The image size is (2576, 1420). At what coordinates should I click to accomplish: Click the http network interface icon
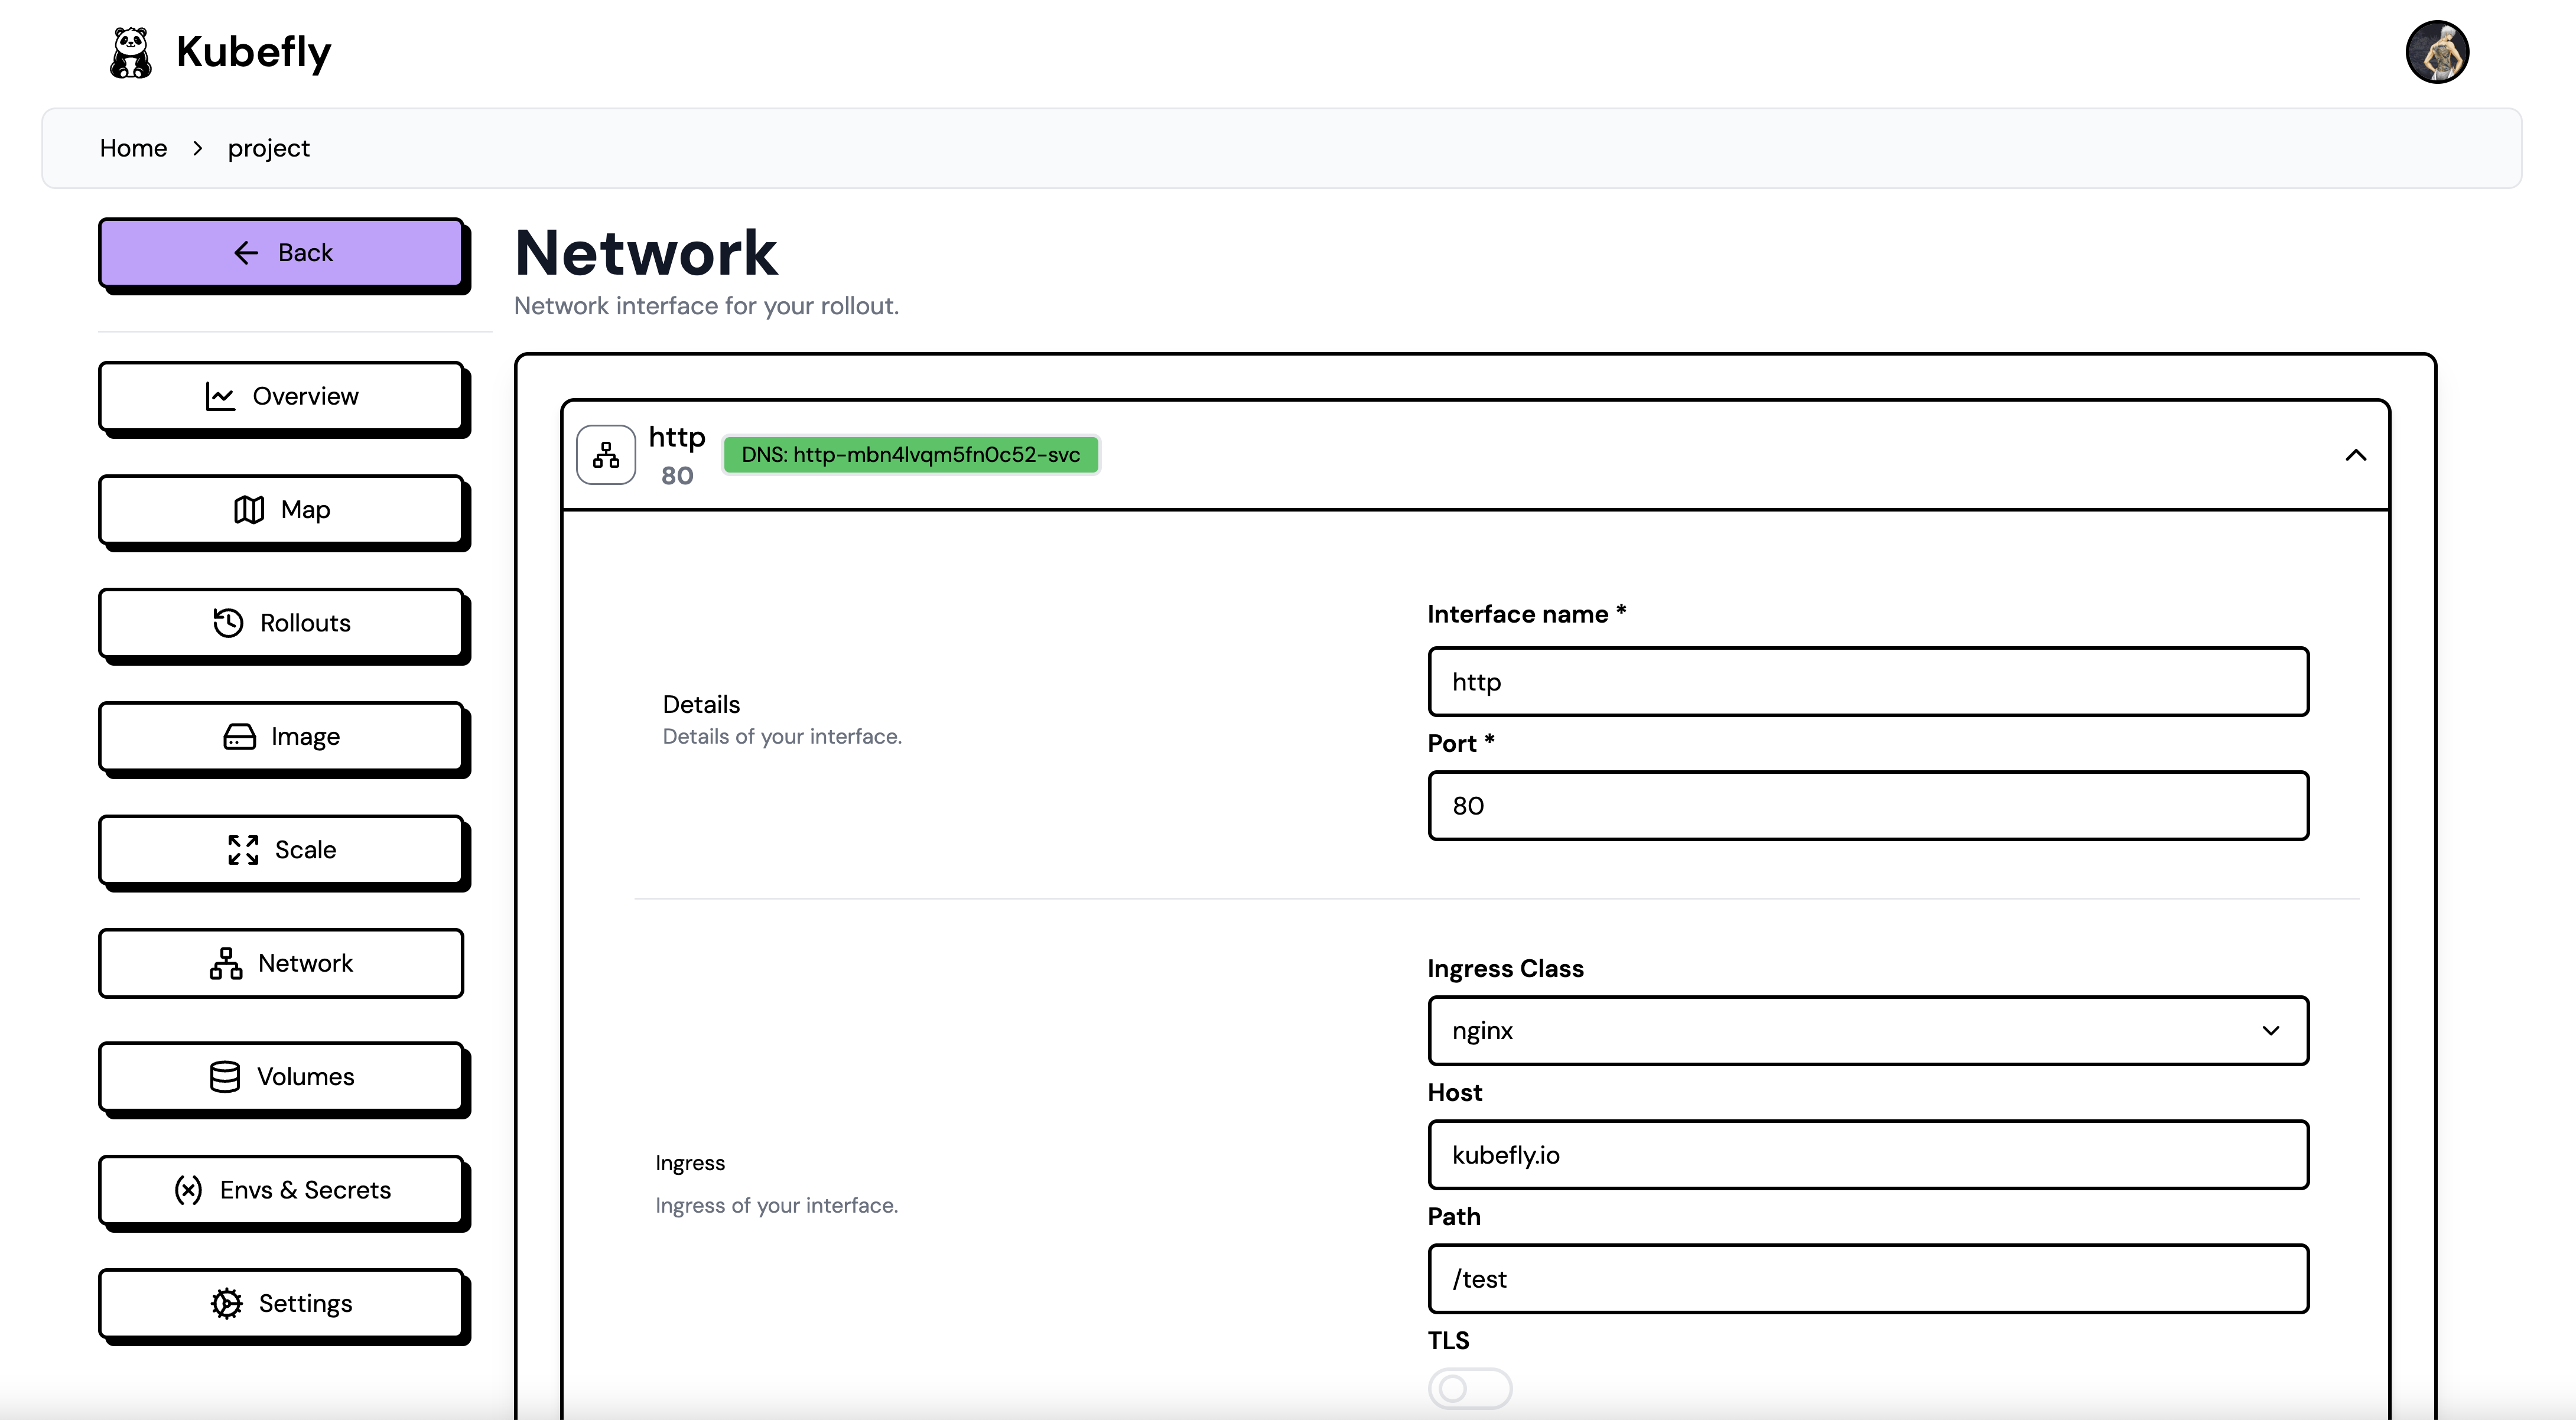tap(606, 455)
